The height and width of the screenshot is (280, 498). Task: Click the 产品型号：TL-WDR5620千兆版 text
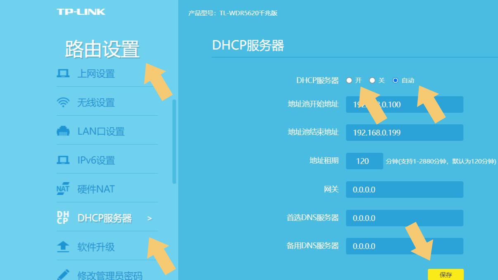[x=233, y=13]
